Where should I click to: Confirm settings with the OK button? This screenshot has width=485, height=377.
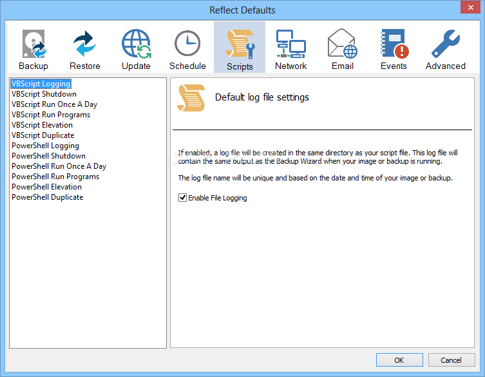(x=399, y=360)
